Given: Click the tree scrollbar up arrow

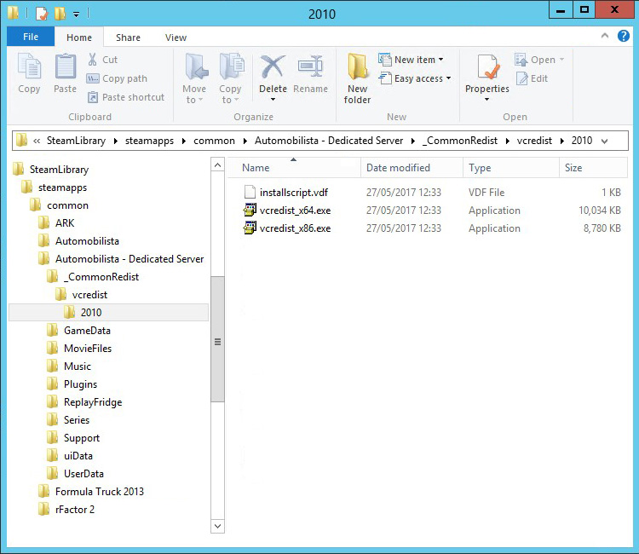Looking at the screenshot, I should 217,164.
